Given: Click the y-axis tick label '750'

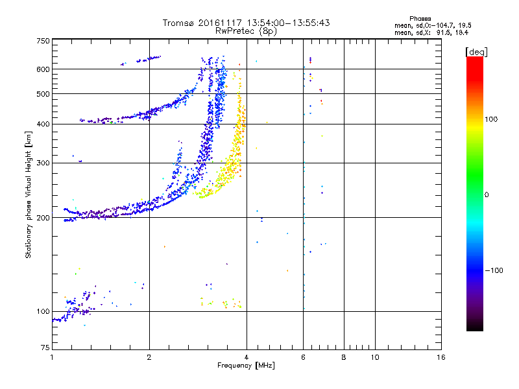Looking at the screenshot, I should coord(43,41).
